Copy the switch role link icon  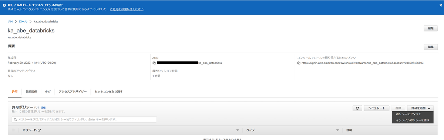click(x=299, y=63)
